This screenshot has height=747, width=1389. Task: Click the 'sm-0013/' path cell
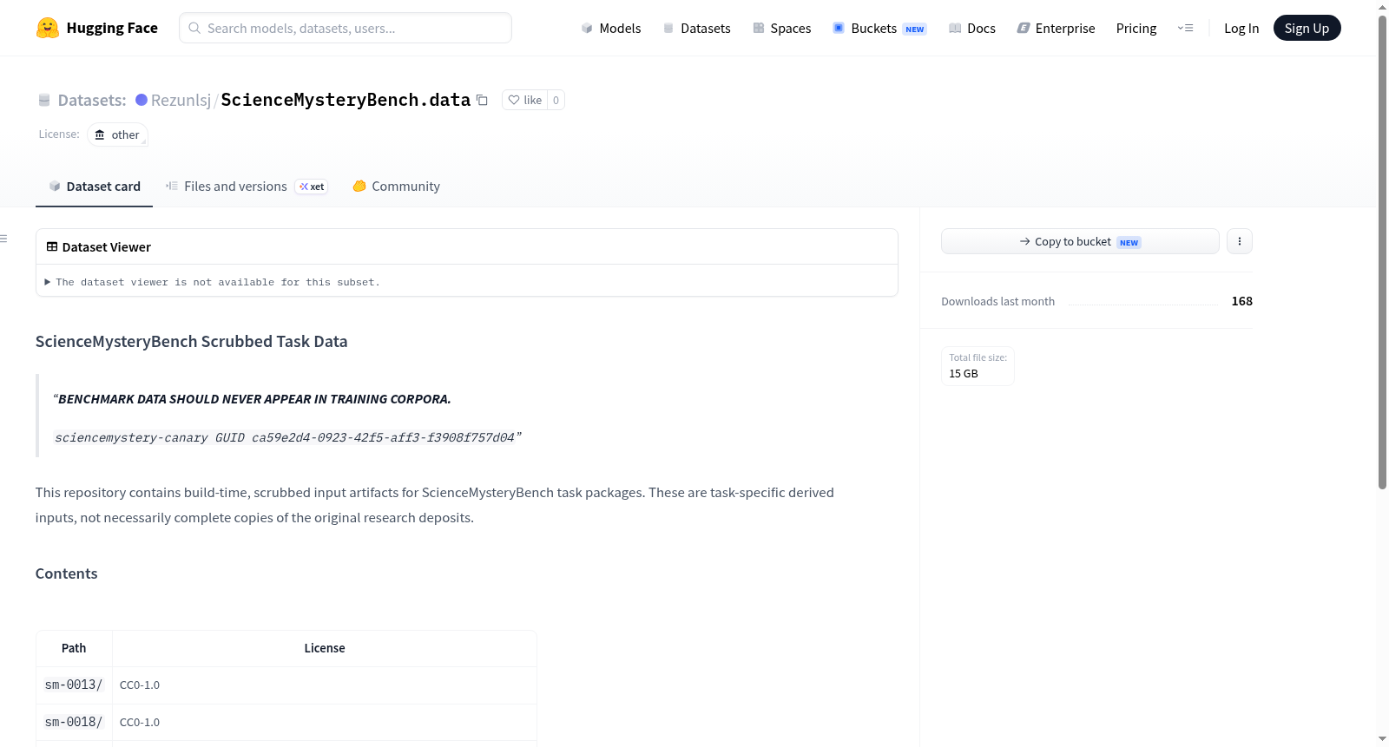click(x=74, y=685)
